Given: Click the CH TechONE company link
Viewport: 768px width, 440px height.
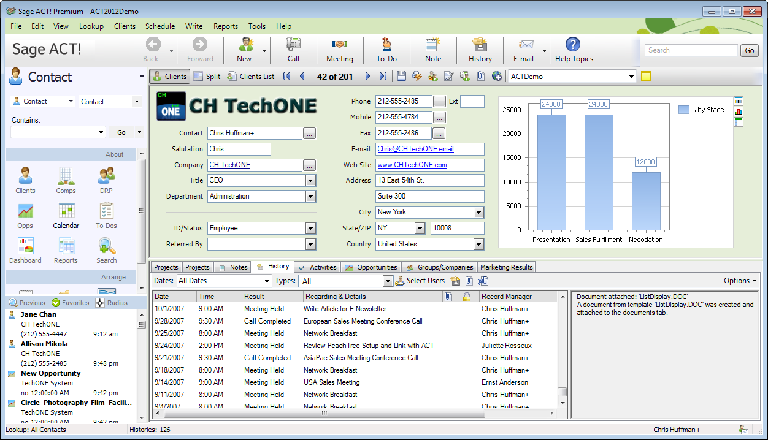Looking at the screenshot, I should pos(229,165).
